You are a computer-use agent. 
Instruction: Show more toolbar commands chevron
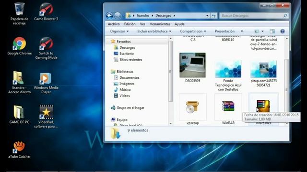(242, 31)
